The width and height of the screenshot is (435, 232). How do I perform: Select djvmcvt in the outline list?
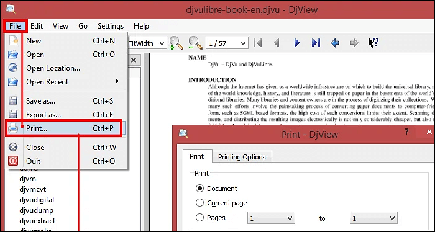pos(33,189)
